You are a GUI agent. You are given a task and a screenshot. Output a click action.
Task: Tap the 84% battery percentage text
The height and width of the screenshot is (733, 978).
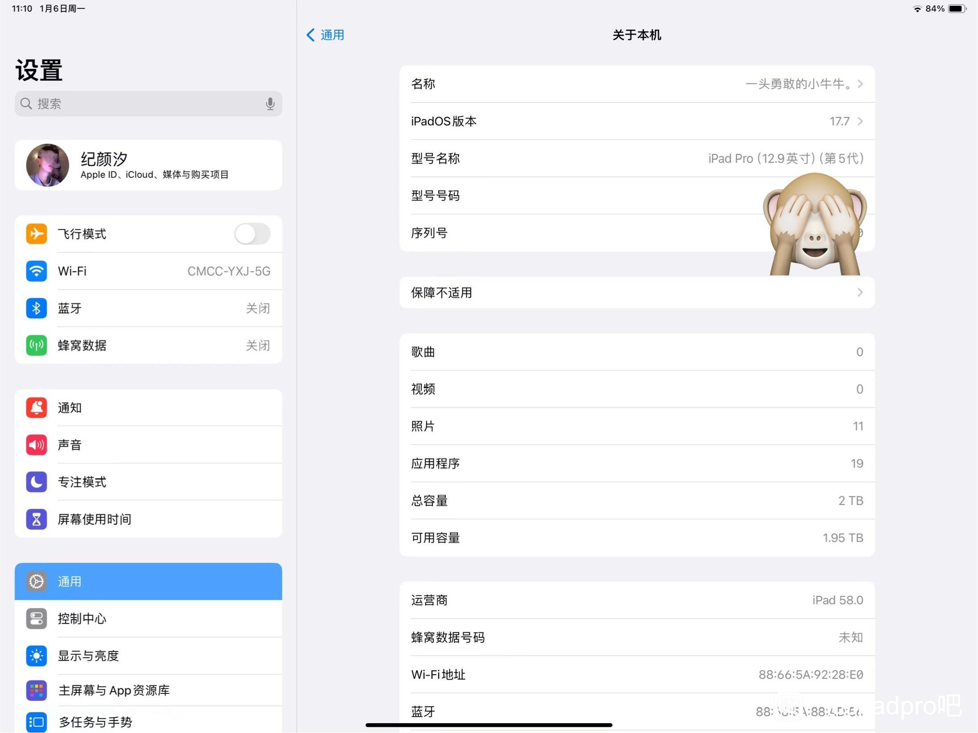[935, 8]
